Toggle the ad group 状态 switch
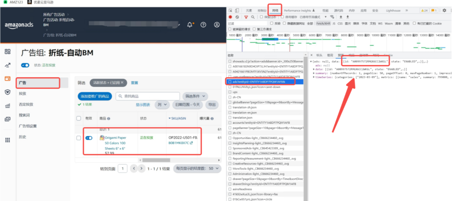Image resolution: width=452 pixels, height=201 pixels. coord(25,65)
